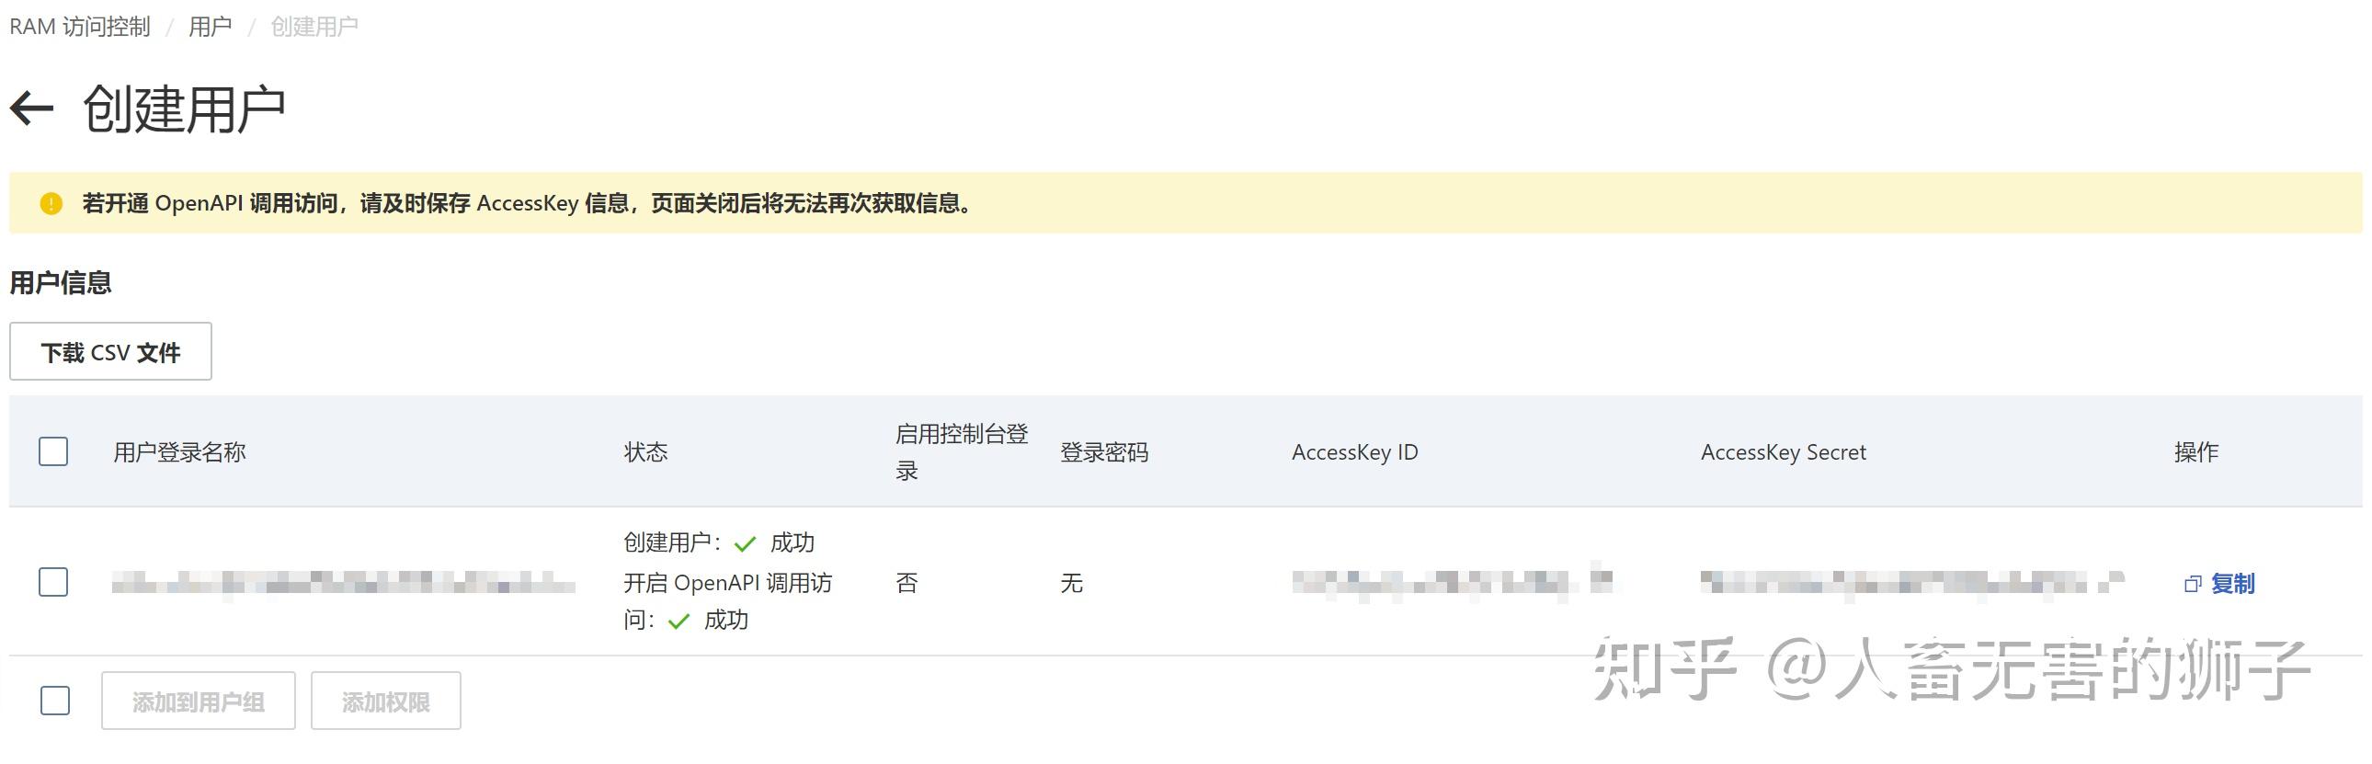This screenshot has height=764, width=2372.
Task: Click the 添加到用户组 button
Action: click(198, 701)
